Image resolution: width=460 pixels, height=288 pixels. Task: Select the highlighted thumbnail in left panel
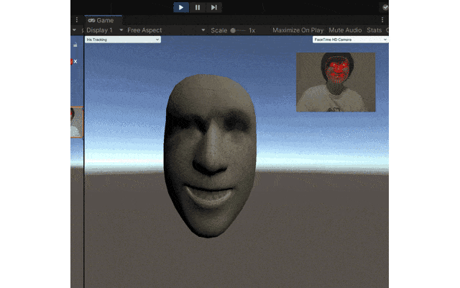76,122
